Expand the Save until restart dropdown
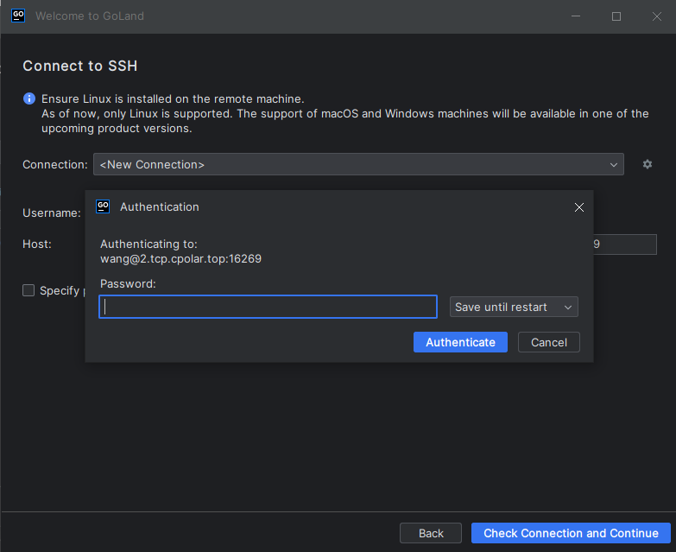Viewport: 676px width, 552px height. click(x=514, y=307)
